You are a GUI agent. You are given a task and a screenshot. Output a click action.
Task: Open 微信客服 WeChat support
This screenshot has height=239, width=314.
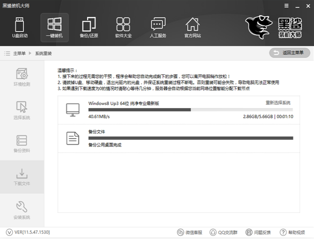(190, 232)
